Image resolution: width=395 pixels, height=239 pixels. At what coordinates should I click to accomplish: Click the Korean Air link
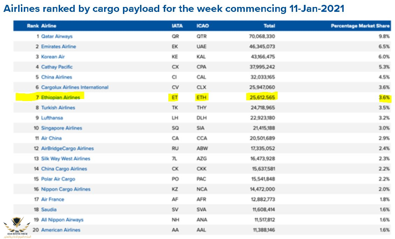point(53,56)
